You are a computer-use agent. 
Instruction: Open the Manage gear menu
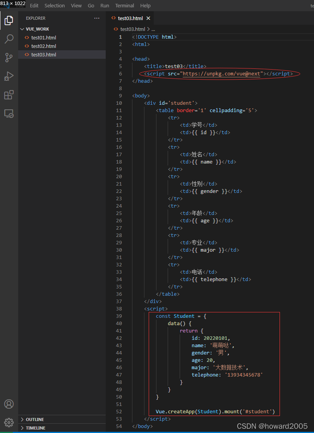(x=9, y=422)
